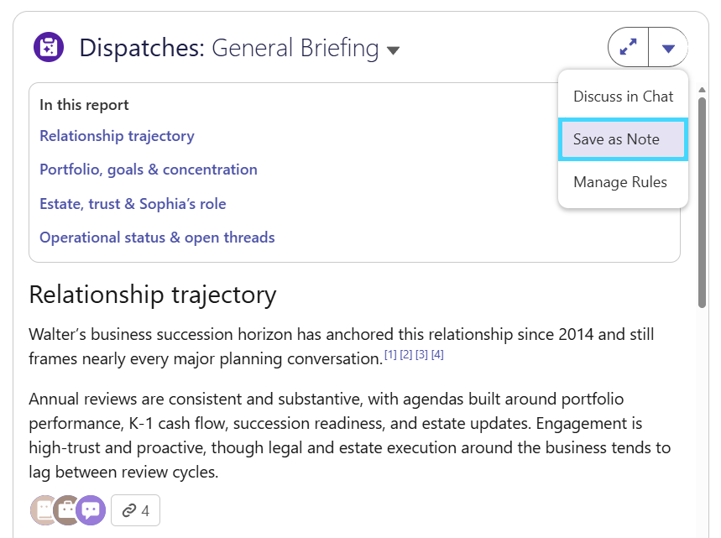The height and width of the screenshot is (538, 721).
Task: Jump to Relationship trajectory section
Action: click(x=117, y=136)
